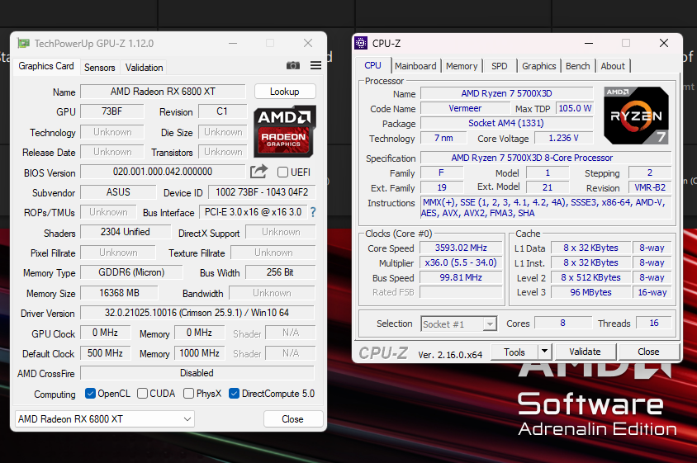Select the CPU tab in CPU-Z
Image resolution: width=697 pixels, height=463 pixels.
pyautogui.click(x=373, y=65)
